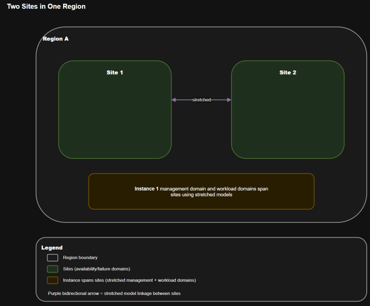Screen dimensions: 370x306
Task: Click the bold "Instance 1" text
Action: [x=146, y=189]
